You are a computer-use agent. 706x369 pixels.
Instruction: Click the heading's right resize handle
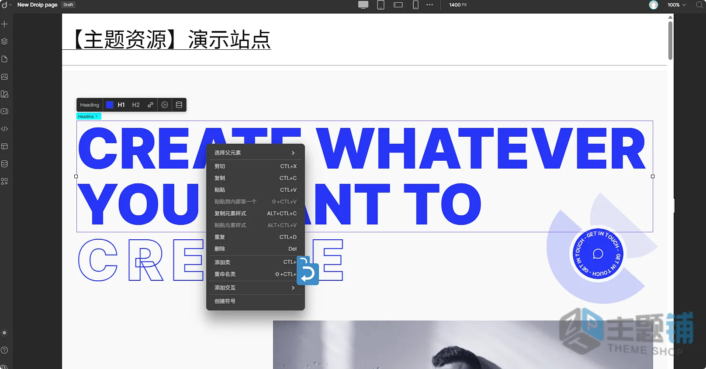coord(653,176)
